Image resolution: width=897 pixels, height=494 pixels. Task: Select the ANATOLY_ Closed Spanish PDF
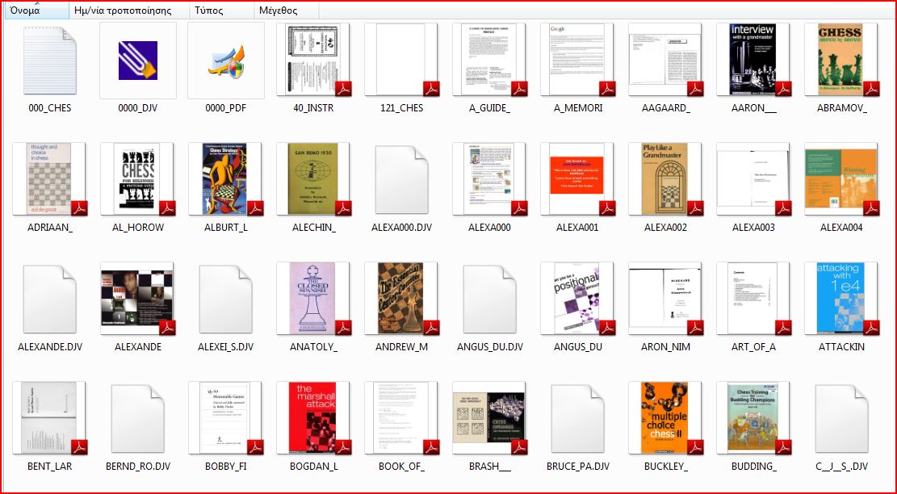(314, 299)
